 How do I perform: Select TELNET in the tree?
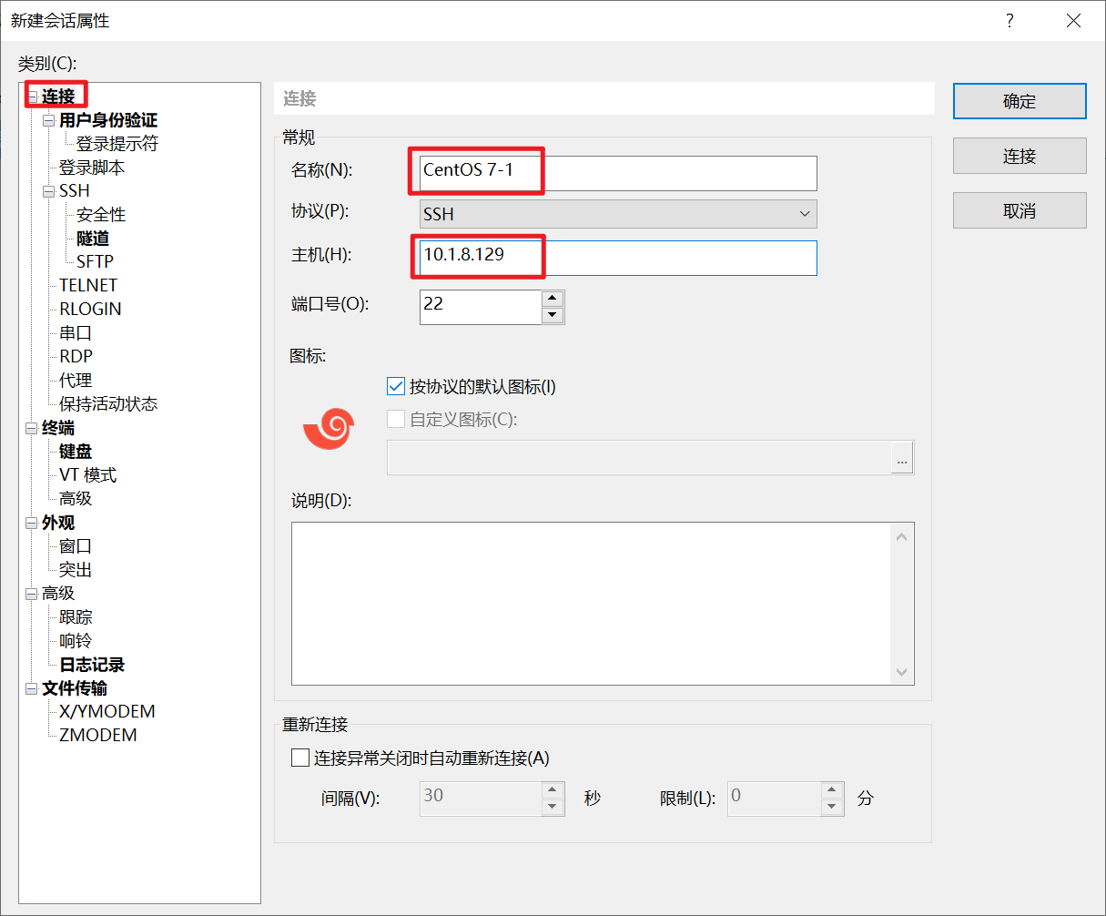(x=88, y=285)
